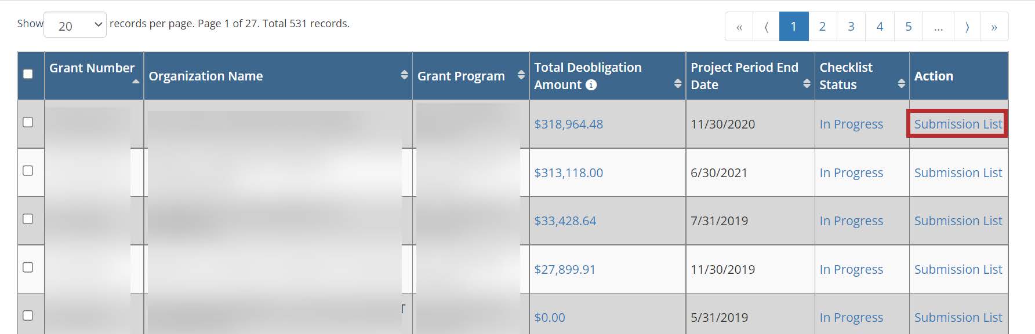Open records per page dropdown

tap(75, 26)
